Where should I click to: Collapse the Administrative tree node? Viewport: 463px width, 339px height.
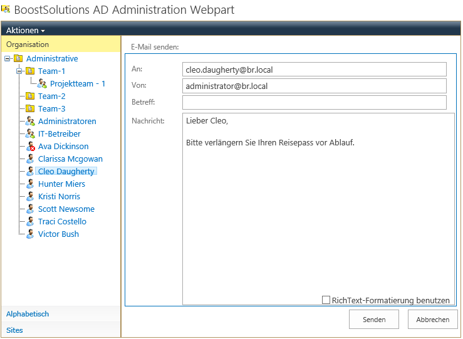point(7,59)
